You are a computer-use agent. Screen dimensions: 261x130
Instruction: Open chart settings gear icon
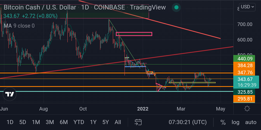pyautogui.click(x=247, y=109)
